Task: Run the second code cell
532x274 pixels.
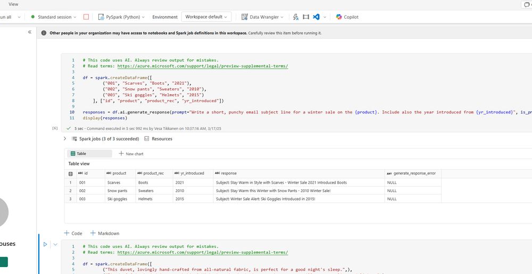Action: pyautogui.click(x=45, y=244)
